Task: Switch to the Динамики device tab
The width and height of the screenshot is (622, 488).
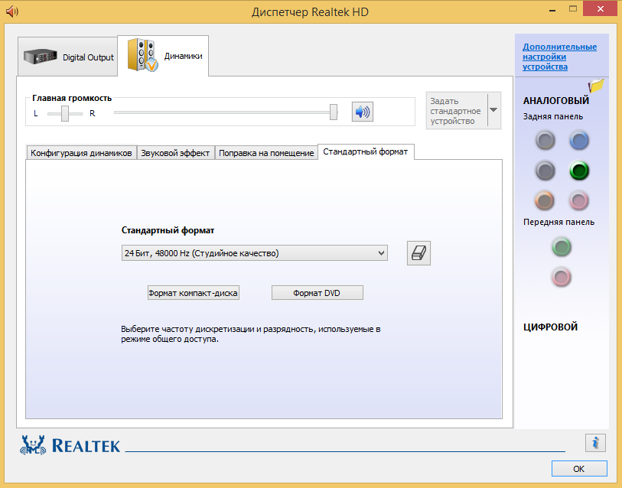Action: 163,56
